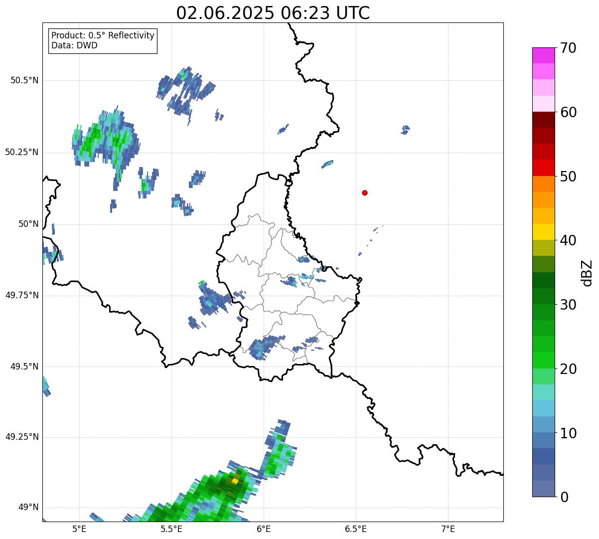The height and width of the screenshot is (539, 599).
Task: Click the '50.25°N' latitude label
Action: (22, 152)
